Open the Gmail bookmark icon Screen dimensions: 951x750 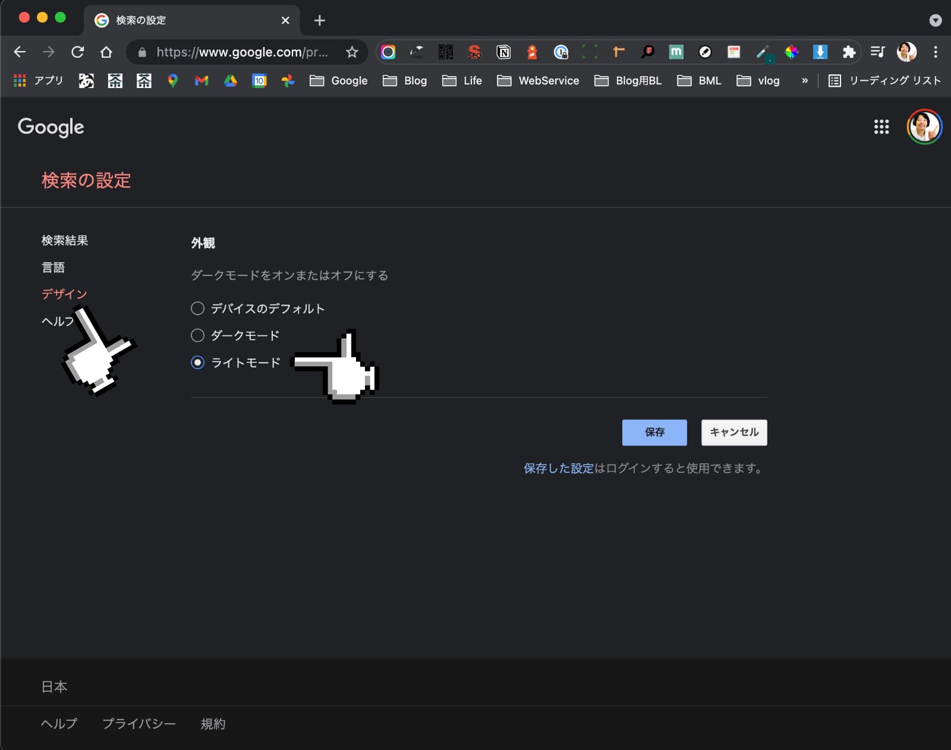[x=201, y=80]
